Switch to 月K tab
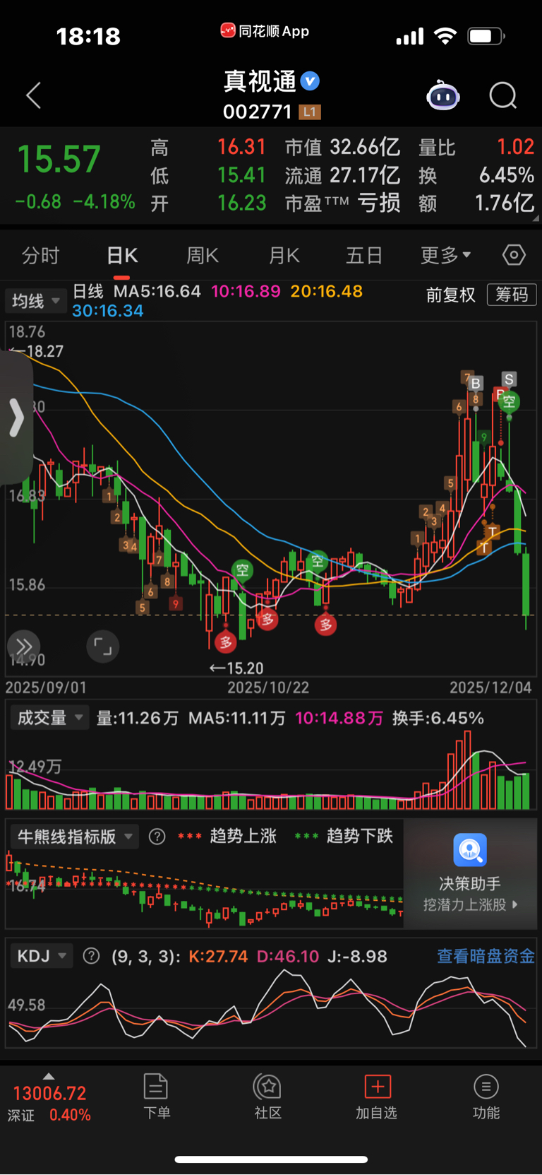The height and width of the screenshot is (1175, 542). [284, 255]
